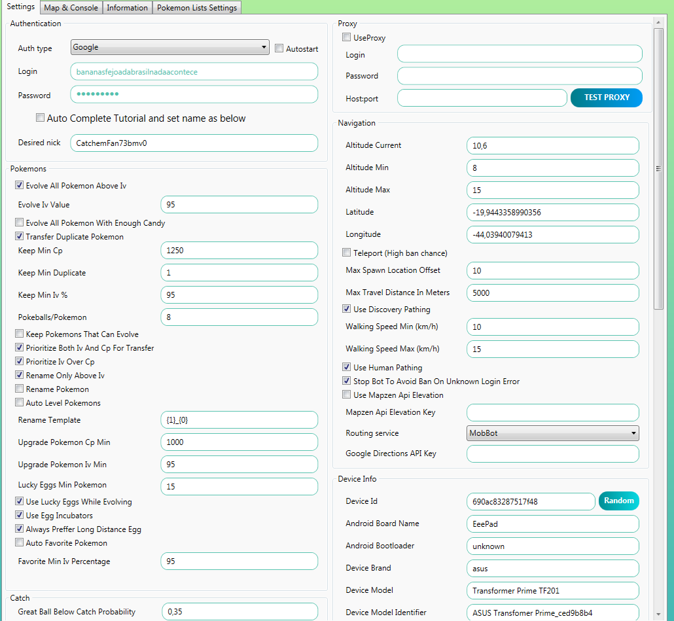
Task: Expand the Auth type dropdown
Action: [169, 47]
